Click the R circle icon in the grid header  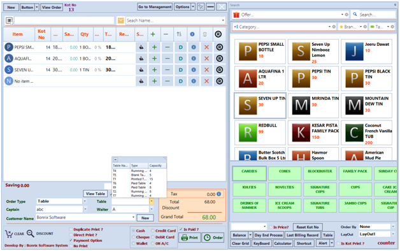tap(218, 34)
